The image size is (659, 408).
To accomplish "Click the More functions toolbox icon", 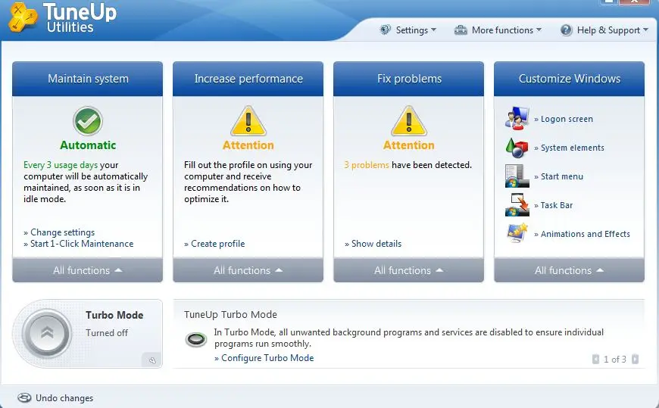I will 461,30.
